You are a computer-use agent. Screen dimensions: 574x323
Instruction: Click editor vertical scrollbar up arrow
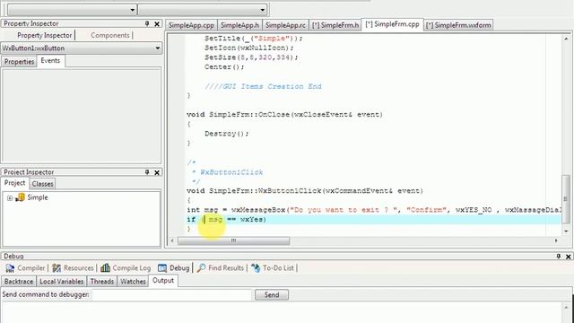[566, 39]
